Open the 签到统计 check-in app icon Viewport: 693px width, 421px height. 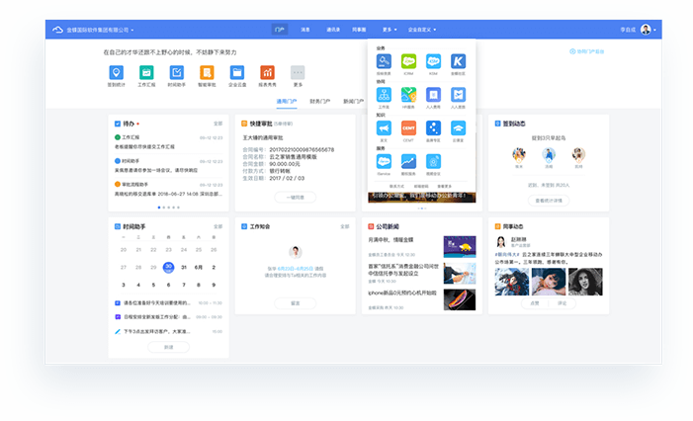[x=117, y=73]
